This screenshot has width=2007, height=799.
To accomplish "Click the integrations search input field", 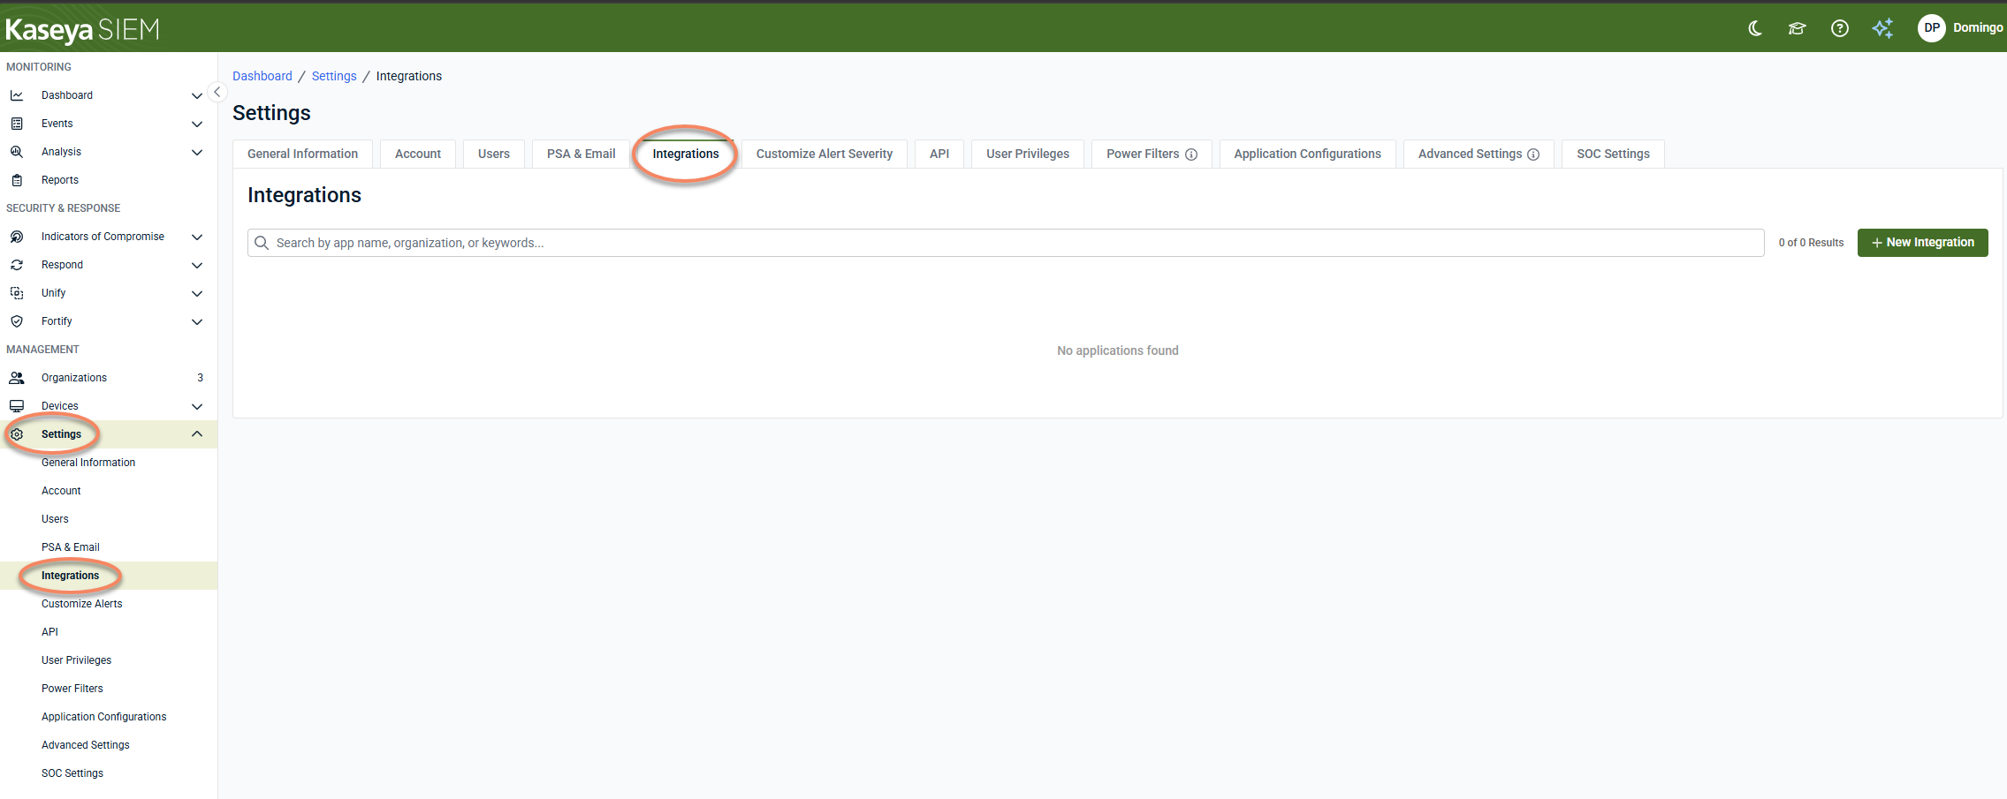I will [x=1006, y=243].
